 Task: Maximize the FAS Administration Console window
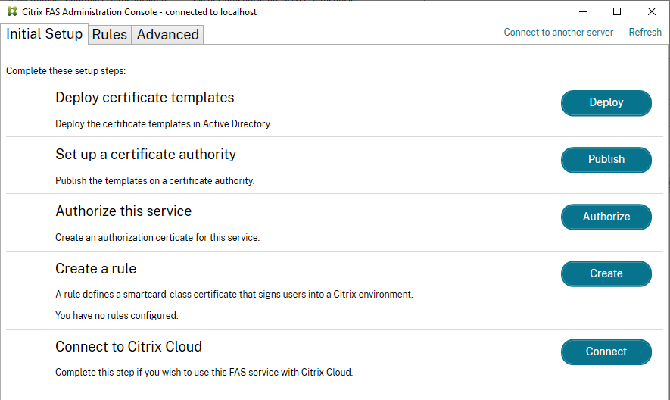click(x=617, y=11)
